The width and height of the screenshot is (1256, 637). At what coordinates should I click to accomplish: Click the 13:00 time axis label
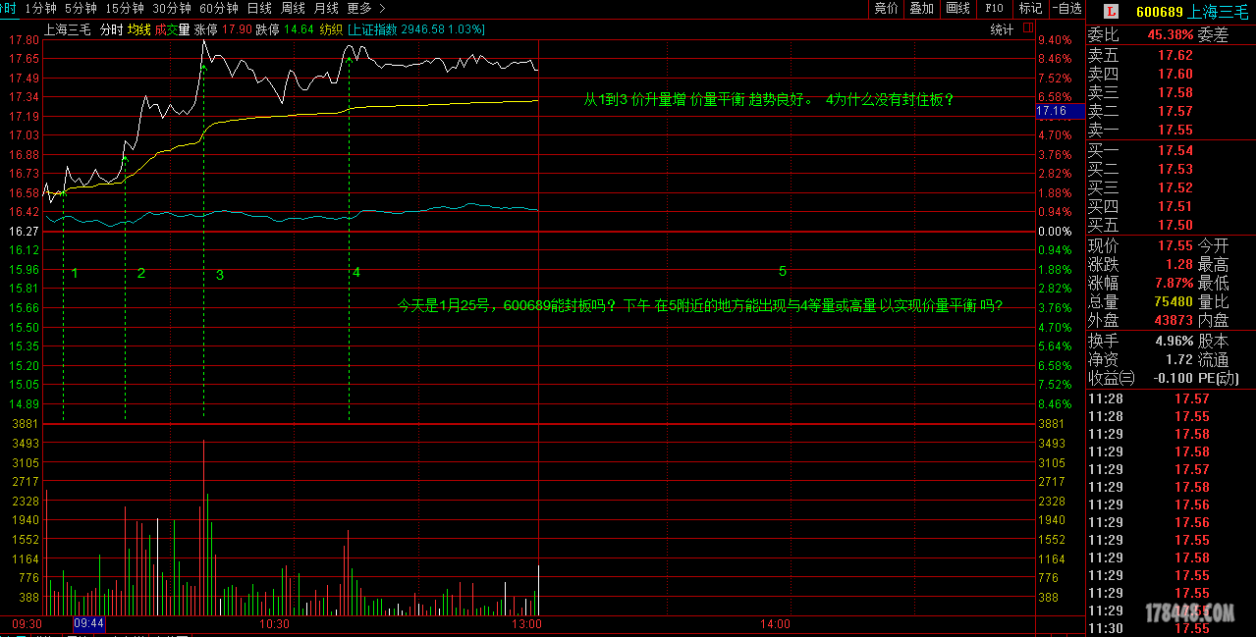pyautogui.click(x=527, y=623)
